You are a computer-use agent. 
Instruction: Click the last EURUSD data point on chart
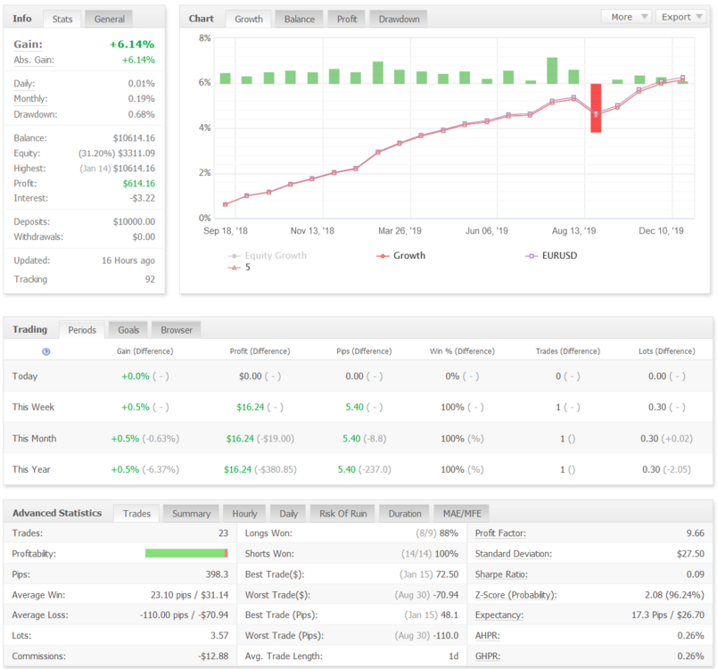point(683,78)
